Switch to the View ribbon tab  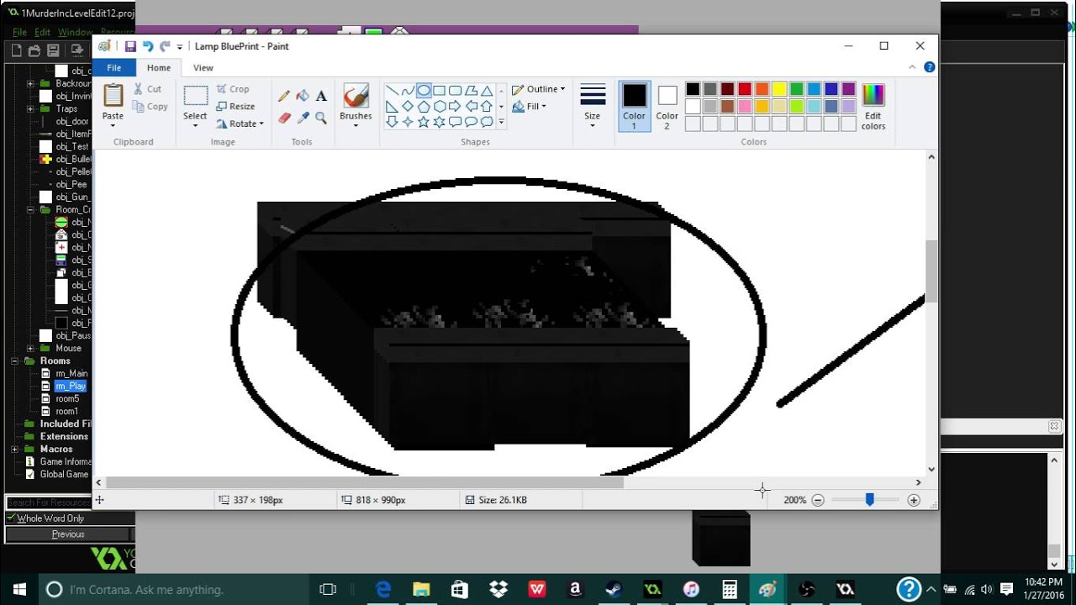tap(203, 68)
